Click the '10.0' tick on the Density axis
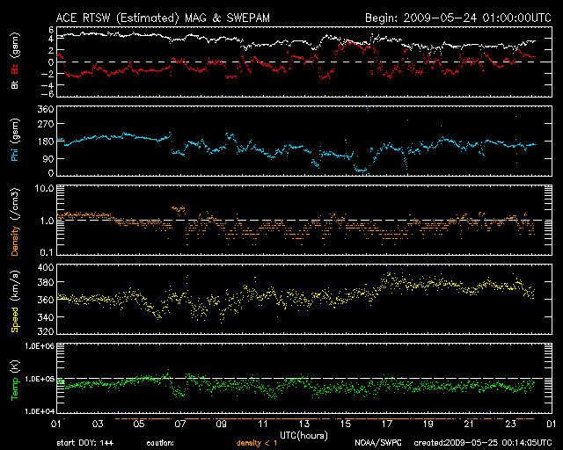This screenshot has width=563, height=450. point(44,188)
